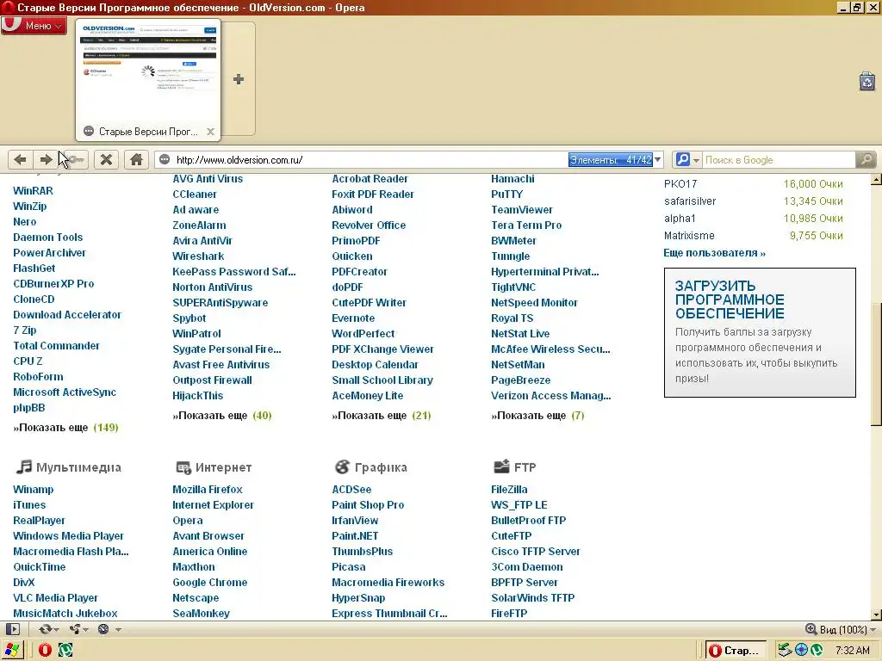Click the Поиск в Google search field
882x661 pixels.
coord(779,159)
